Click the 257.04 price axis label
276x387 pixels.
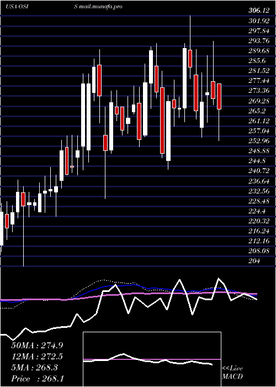[x=259, y=131]
